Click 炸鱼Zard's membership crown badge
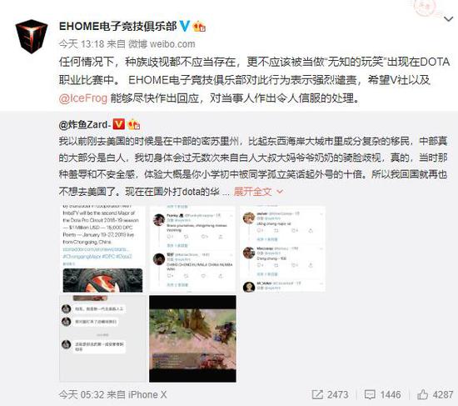The height and width of the screenshot is (406, 458). point(134,124)
